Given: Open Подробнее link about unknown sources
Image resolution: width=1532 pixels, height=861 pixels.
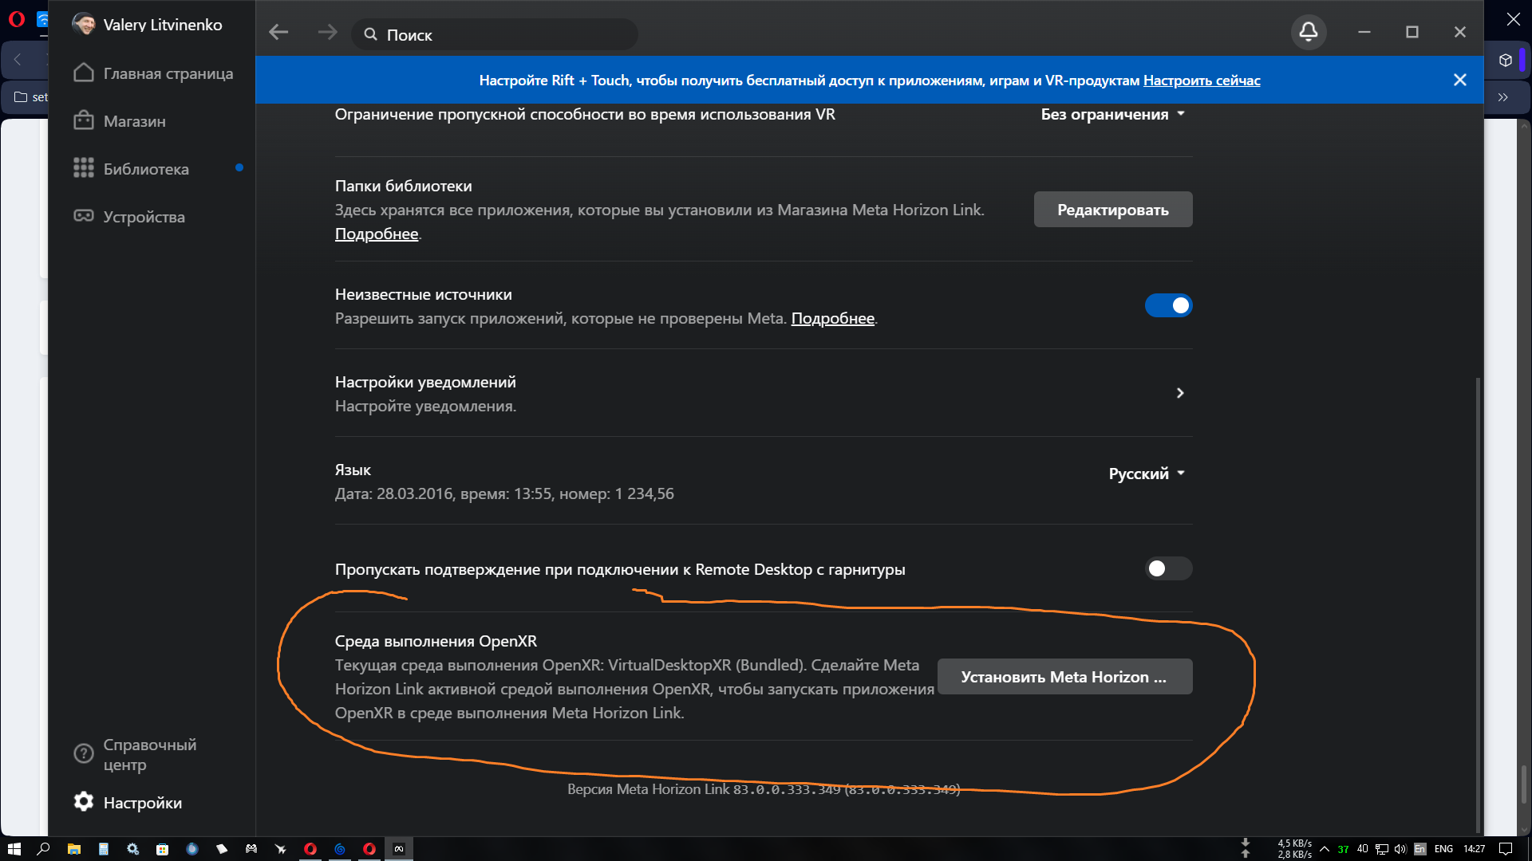Looking at the screenshot, I should (x=833, y=318).
